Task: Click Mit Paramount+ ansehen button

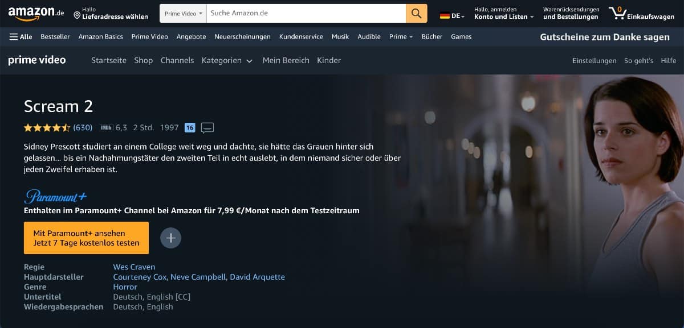Action: click(x=86, y=238)
